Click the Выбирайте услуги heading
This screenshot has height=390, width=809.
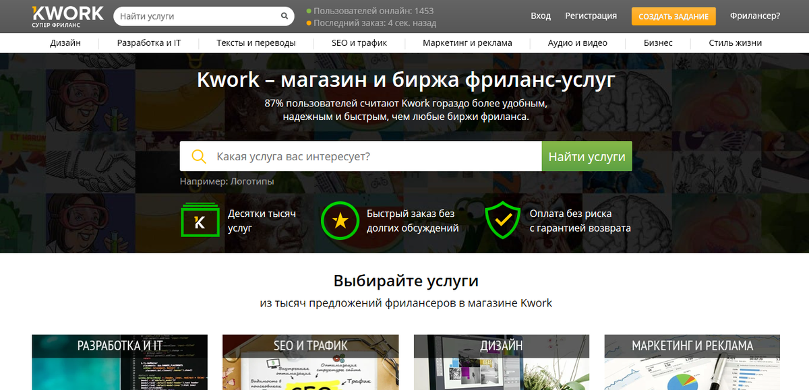[406, 280]
